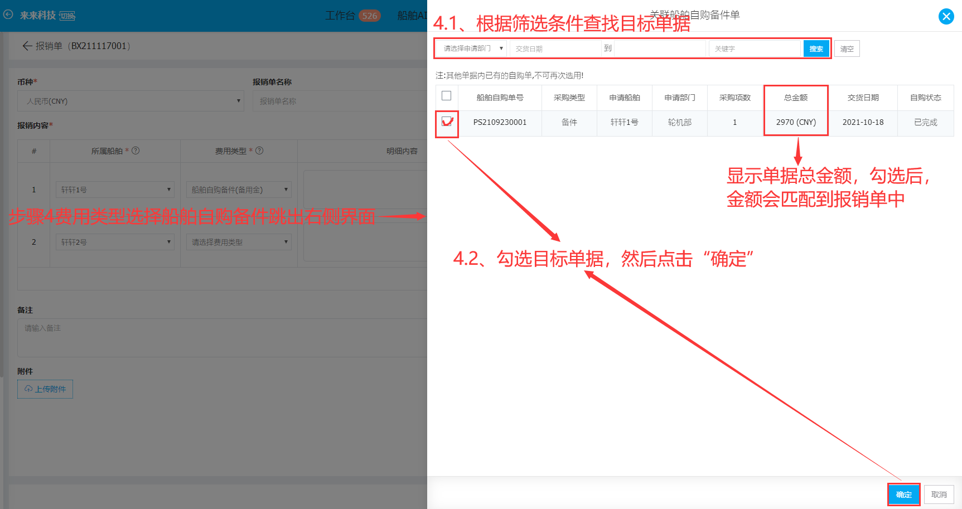
Task: Toggle checkbox for row PS2109230001
Action: tap(446, 122)
